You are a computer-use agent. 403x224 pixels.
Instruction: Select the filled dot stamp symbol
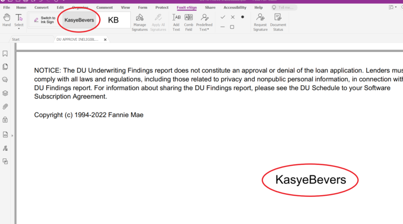pyautogui.click(x=242, y=17)
